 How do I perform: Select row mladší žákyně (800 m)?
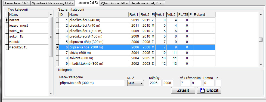[x=137, y=63]
